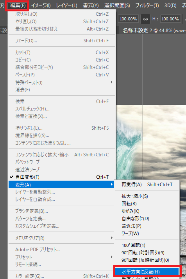Choose リモート接続...
186x279 pixels.
pos(61,265)
